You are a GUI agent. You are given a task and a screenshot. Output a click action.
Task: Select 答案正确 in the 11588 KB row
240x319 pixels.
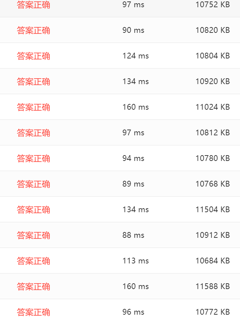pos(33,287)
